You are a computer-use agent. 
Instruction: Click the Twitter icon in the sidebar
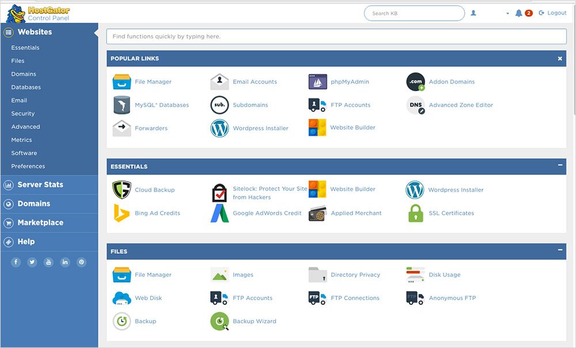click(x=32, y=262)
